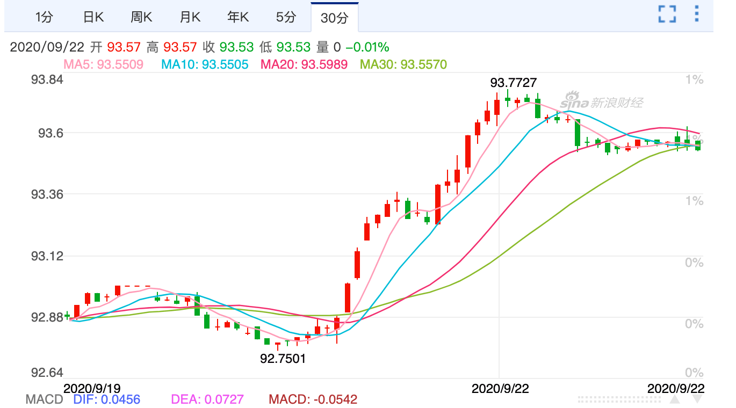Screen dimensions: 736x408
Task: Click the -0.01% change percentage
Action: click(367, 47)
